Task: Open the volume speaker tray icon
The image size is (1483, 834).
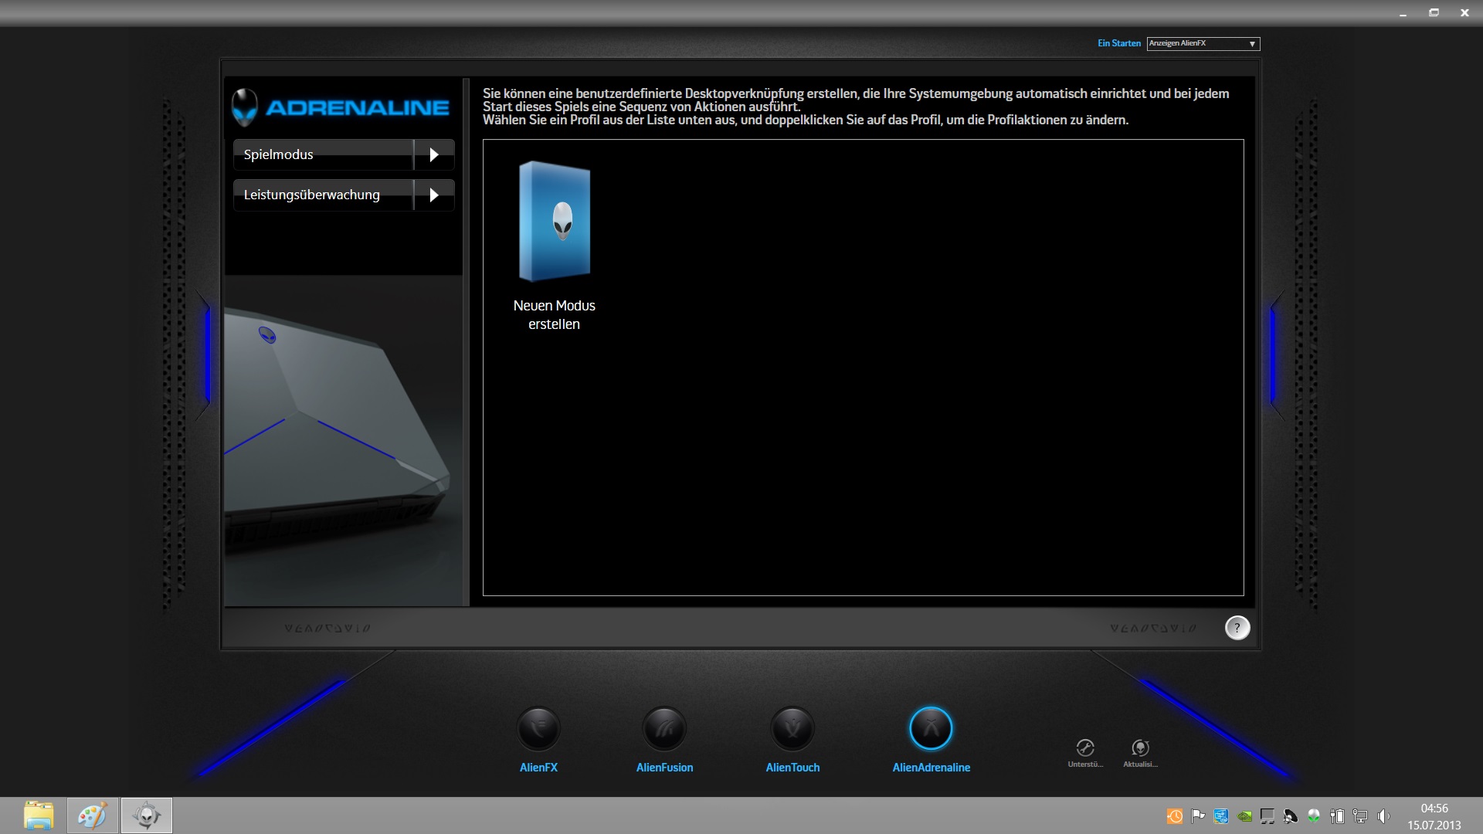Action: [1383, 816]
